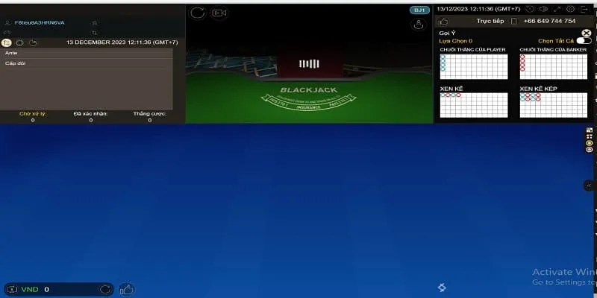Click the Đã xác nhận confirmed value
This screenshot has height=298, width=597.
tap(90, 120)
